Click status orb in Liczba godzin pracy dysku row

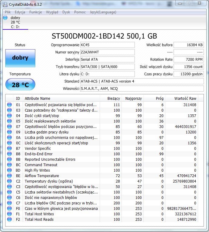[9, 132]
